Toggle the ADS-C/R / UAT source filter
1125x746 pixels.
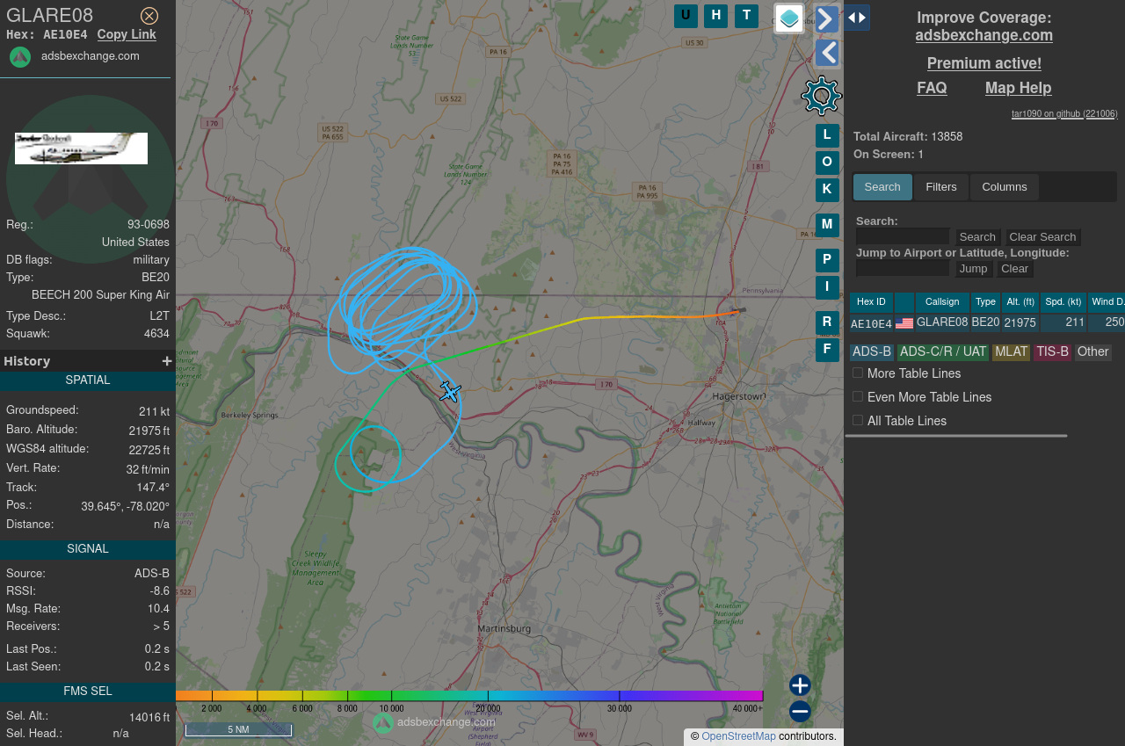(x=943, y=351)
